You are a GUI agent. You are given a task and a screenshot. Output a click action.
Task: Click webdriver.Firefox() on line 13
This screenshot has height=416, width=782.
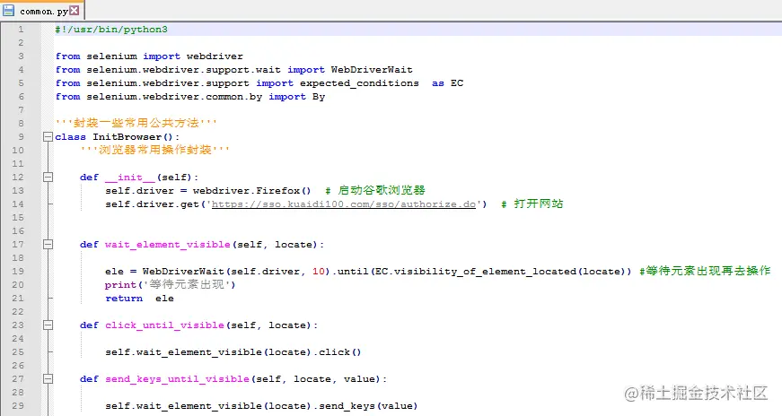coord(252,190)
